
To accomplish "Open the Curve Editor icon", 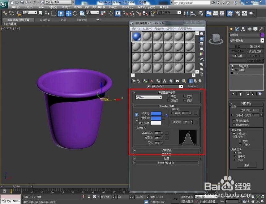I will click(215, 13).
